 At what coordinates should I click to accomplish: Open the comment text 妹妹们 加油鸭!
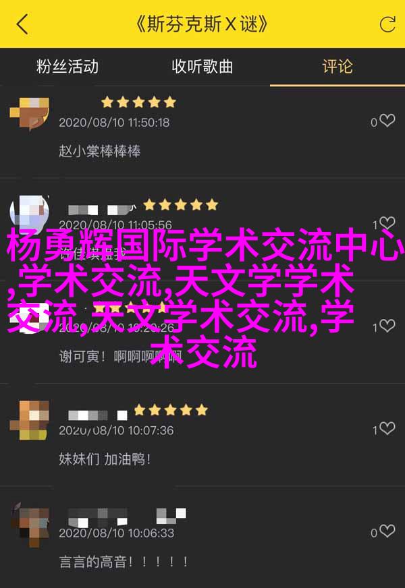point(105,459)
